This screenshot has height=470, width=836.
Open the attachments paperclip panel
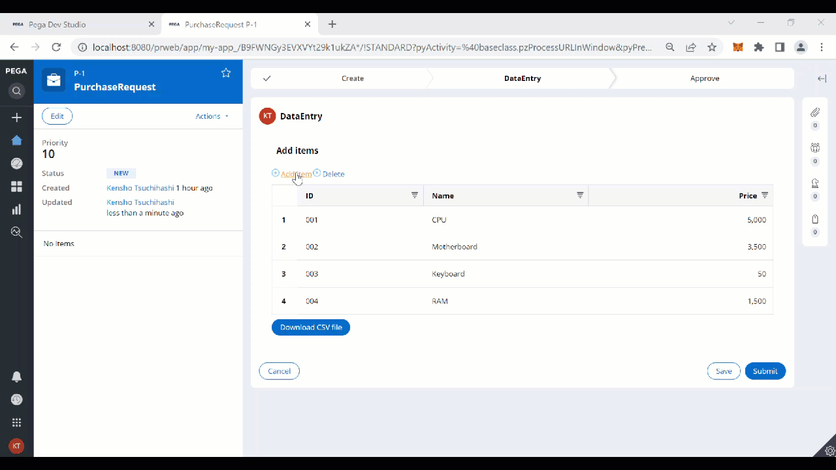pyautogui.click(x=814, y=111)
